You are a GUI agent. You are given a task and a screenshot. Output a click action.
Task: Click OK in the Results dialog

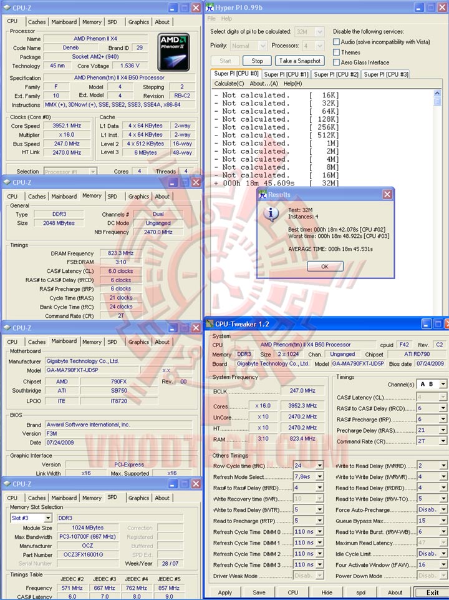tap(325, 267)
